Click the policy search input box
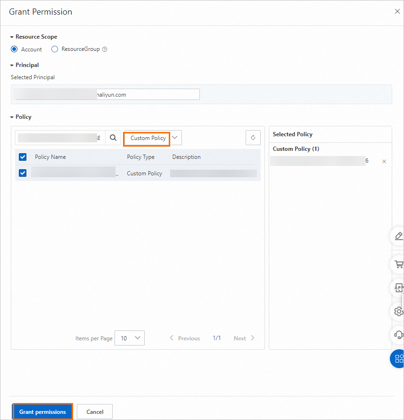Screen dimensions: 404x420 tap(60, 138)
